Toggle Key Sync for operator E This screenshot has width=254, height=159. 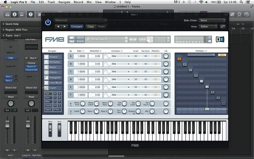coord(146,87)
